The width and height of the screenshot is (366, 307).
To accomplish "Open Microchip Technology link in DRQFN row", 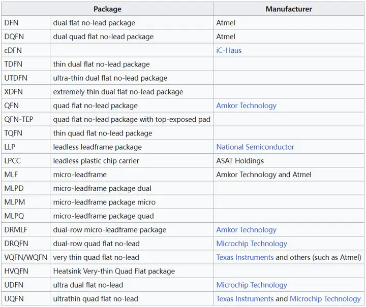I will pos(252,244).
